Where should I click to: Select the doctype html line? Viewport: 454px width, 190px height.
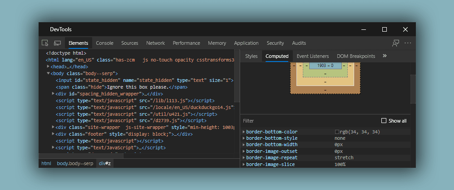[x=66, y=53]
